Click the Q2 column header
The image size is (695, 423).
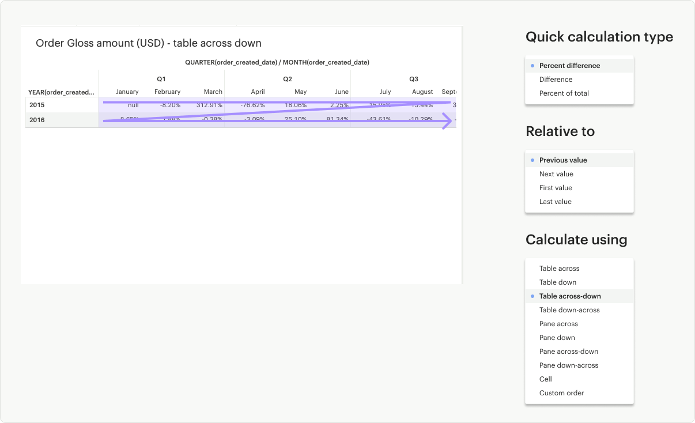coord(287,79)
